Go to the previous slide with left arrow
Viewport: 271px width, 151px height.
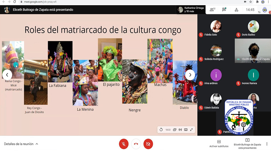(7, 75)
